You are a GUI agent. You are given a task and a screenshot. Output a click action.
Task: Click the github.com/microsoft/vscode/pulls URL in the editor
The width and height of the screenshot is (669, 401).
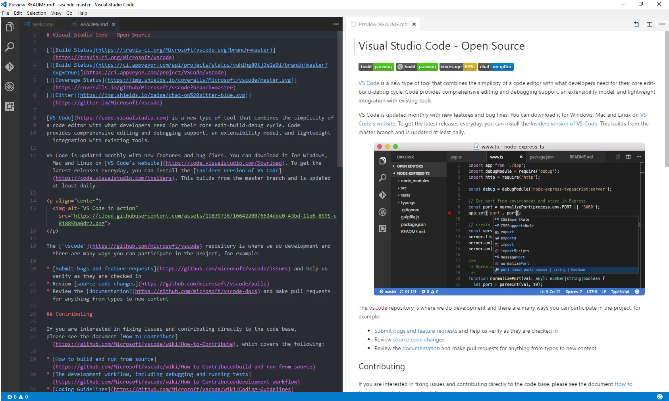coord(204,284)
